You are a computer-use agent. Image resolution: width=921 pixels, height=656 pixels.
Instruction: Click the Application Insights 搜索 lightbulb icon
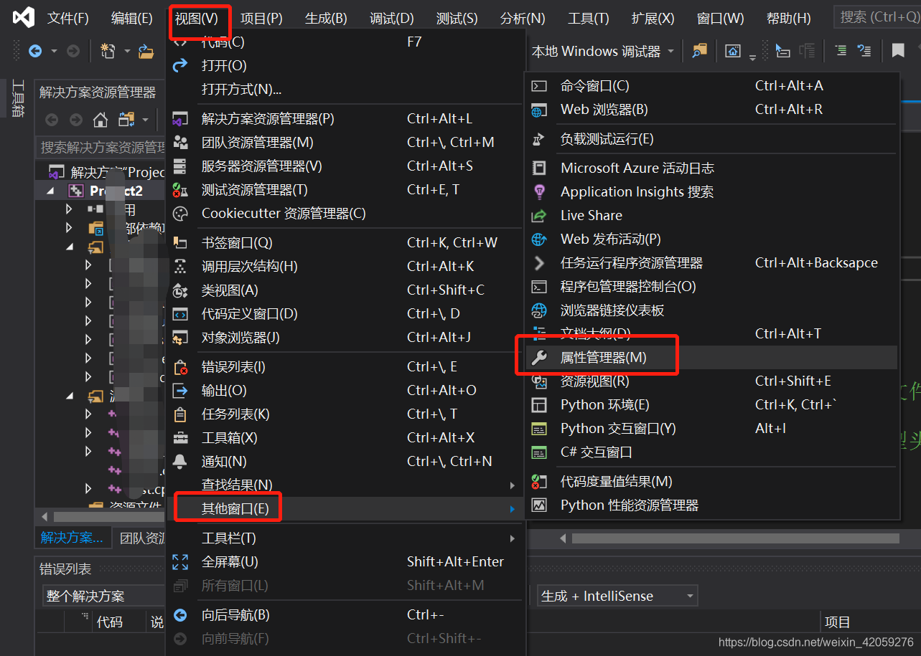539,192
